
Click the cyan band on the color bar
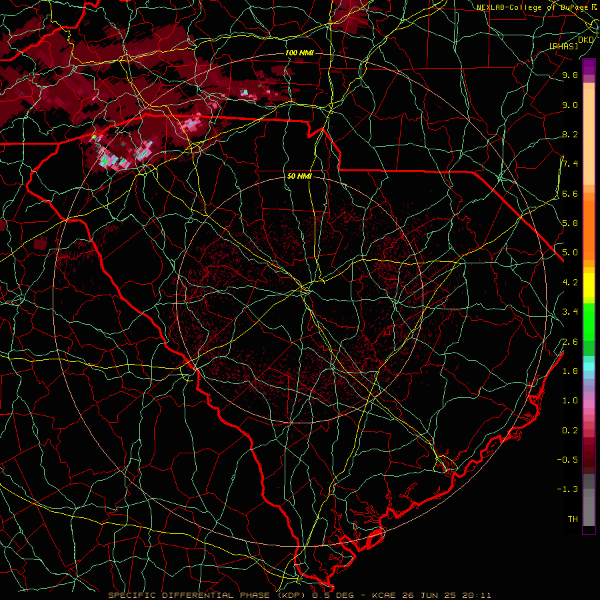click(x=589, y=366)
